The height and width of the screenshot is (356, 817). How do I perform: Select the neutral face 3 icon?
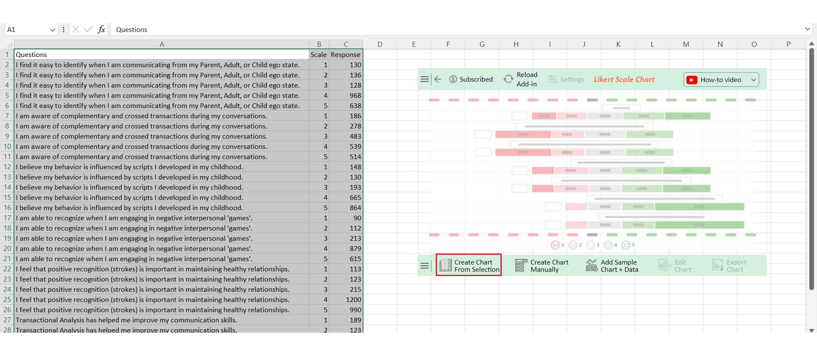point(591,245)
